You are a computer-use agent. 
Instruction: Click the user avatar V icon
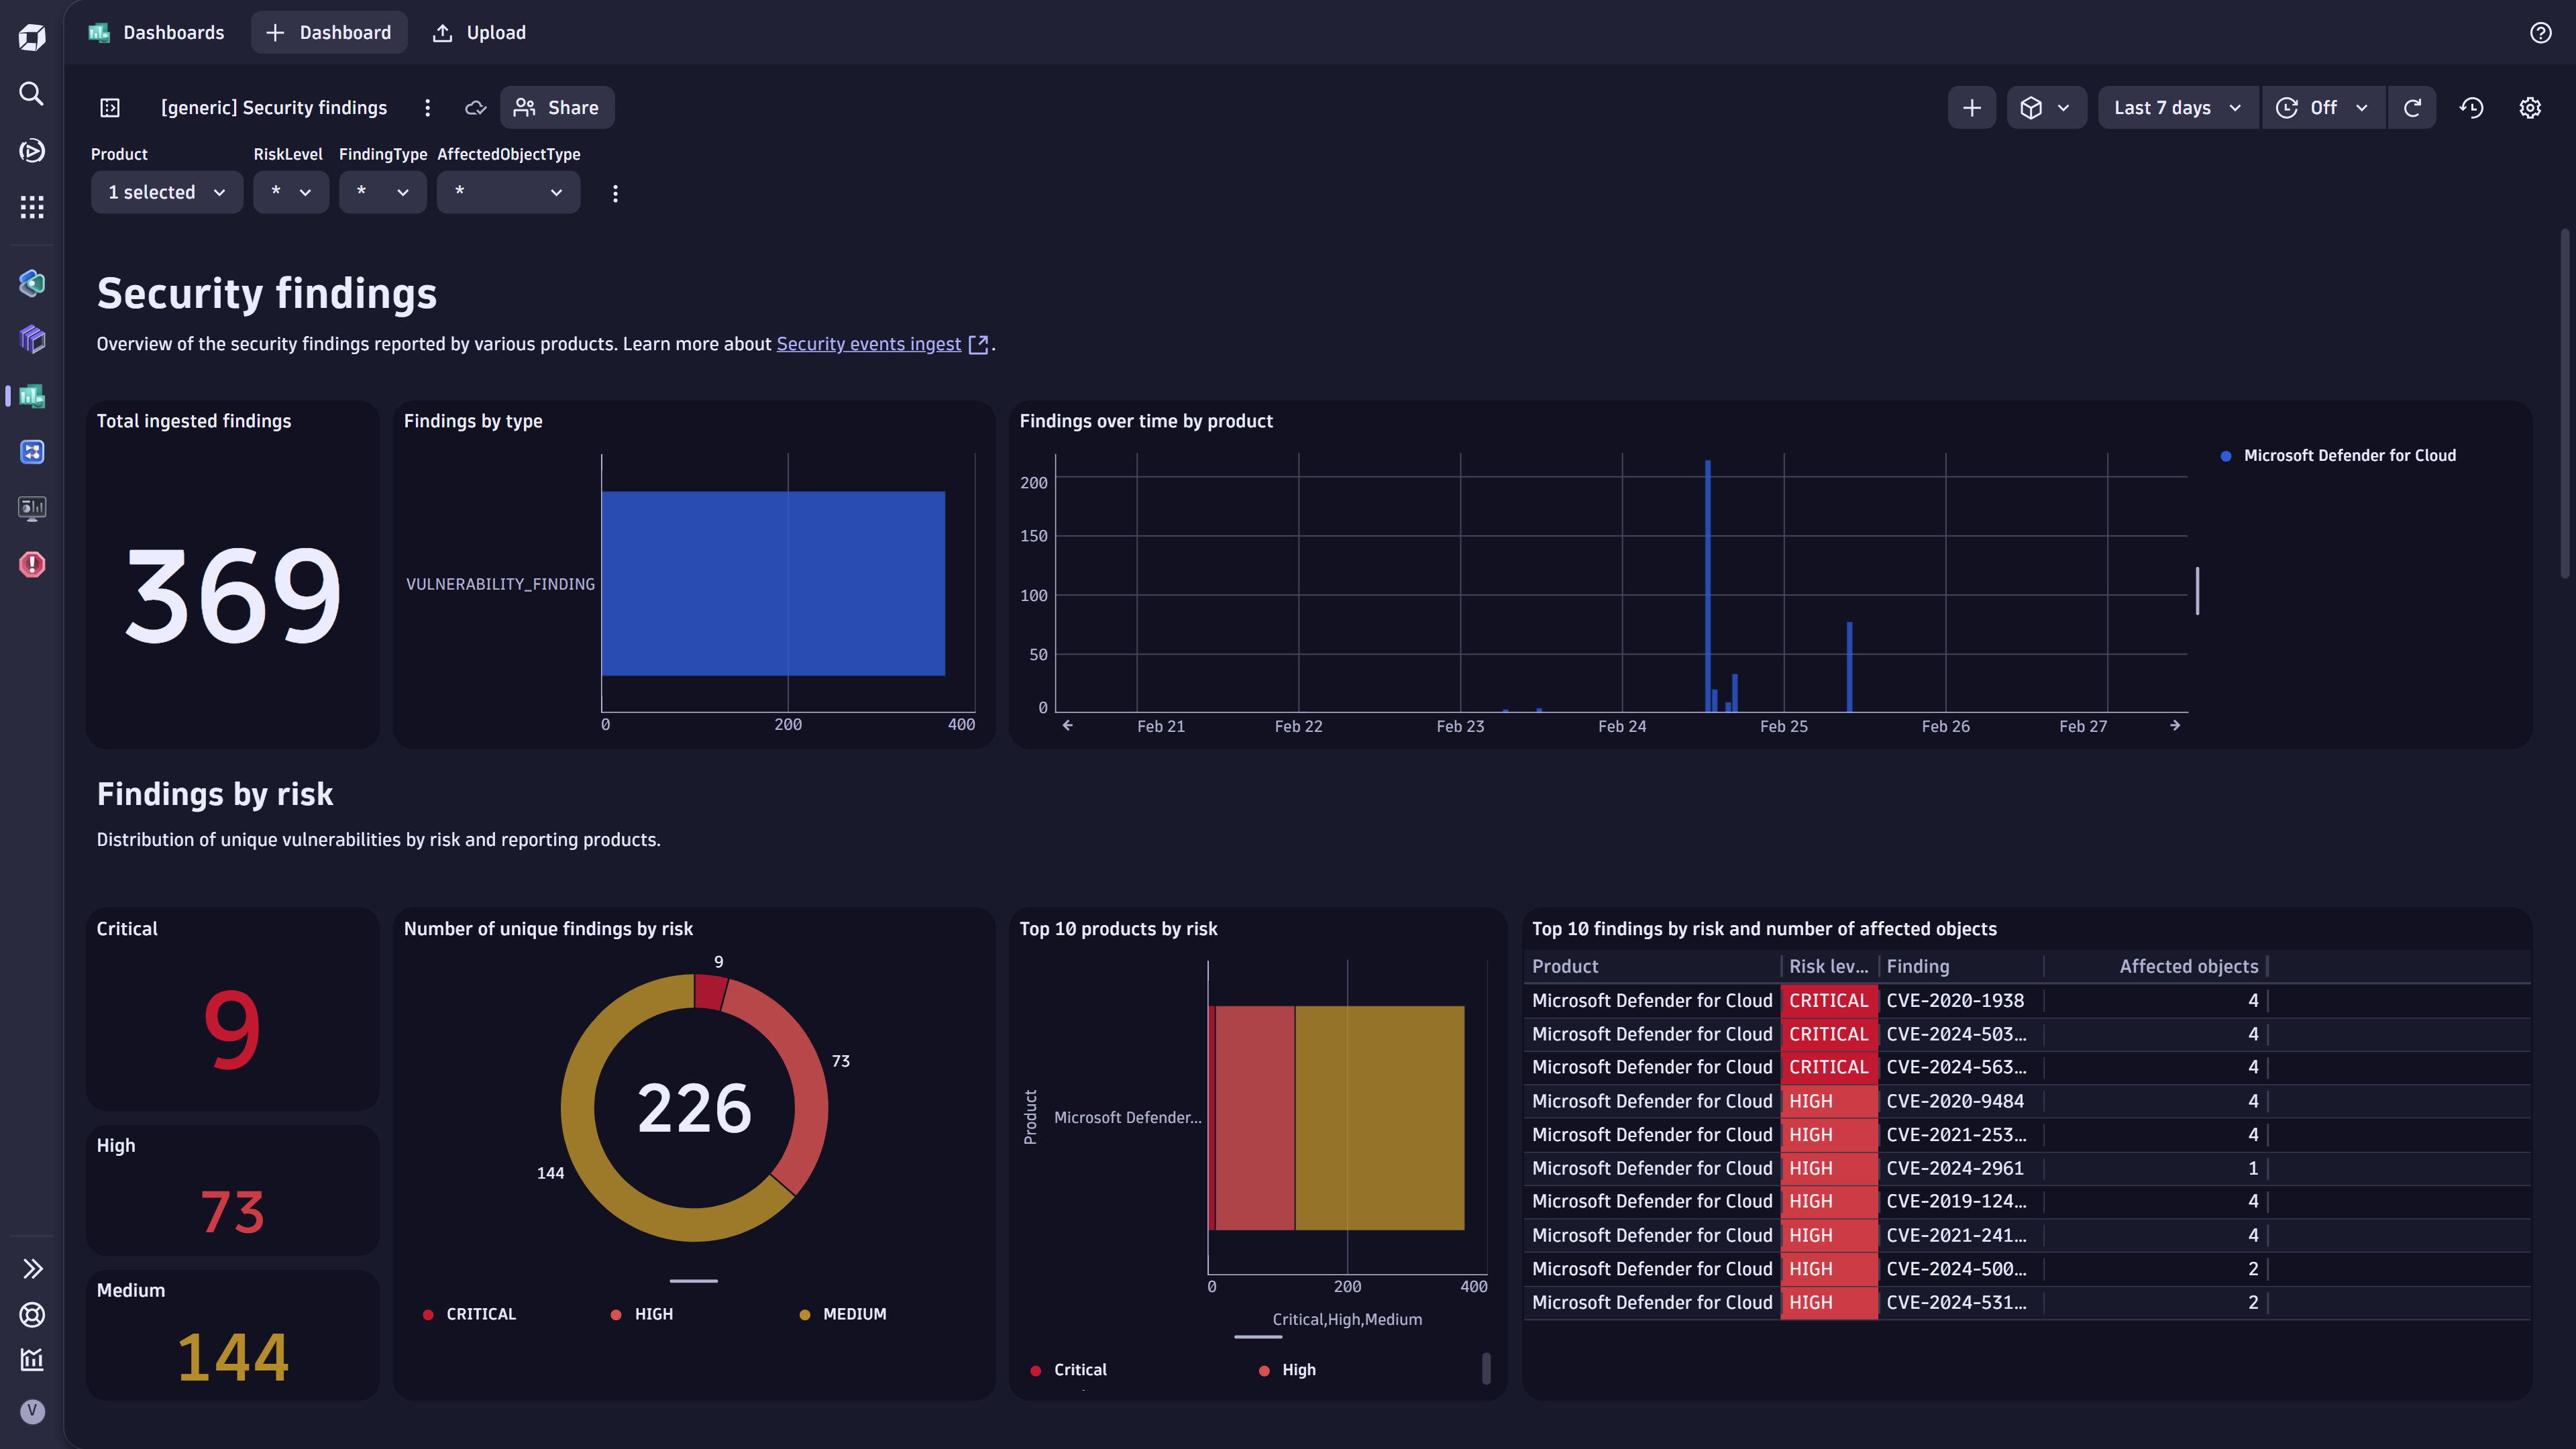[32, 1411]
